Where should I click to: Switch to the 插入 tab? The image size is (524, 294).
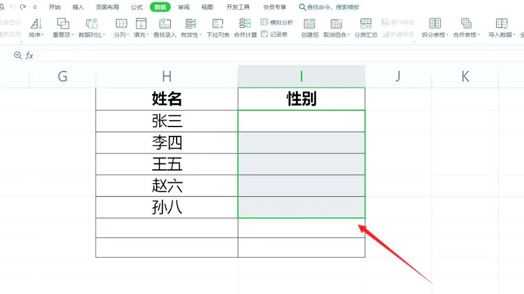point(78,7)
